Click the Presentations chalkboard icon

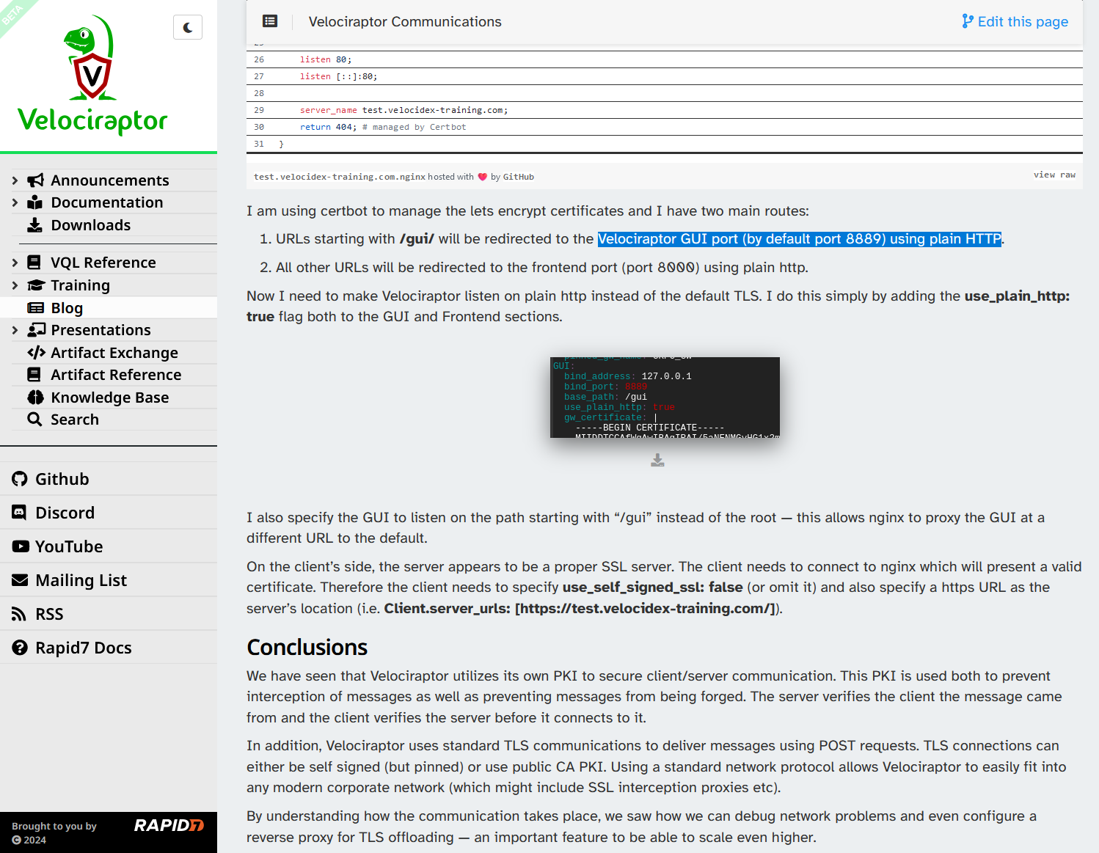point(36,330)
